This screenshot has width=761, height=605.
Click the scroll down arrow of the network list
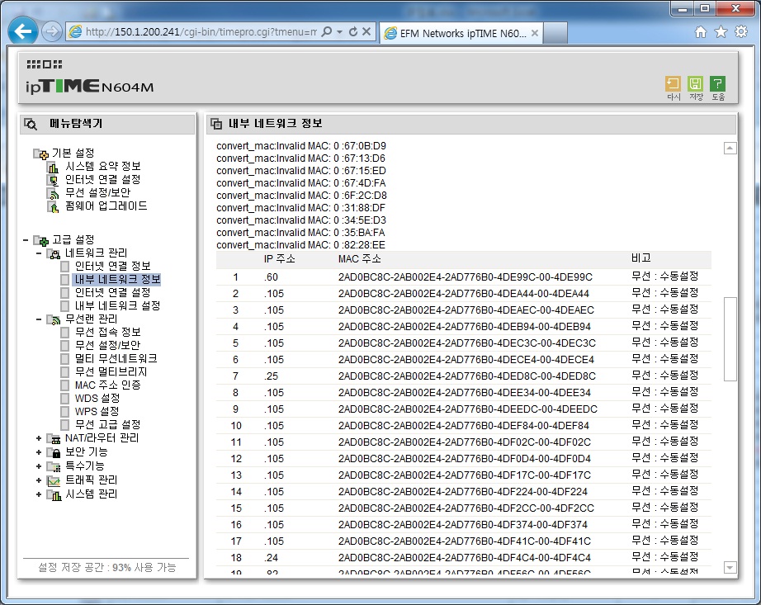(x=730, y=567)
